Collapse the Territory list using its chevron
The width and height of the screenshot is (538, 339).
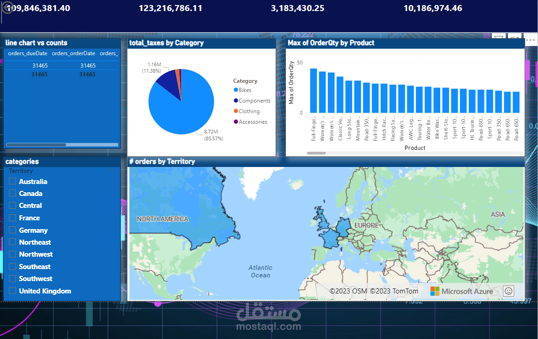(x=112, y=171)
